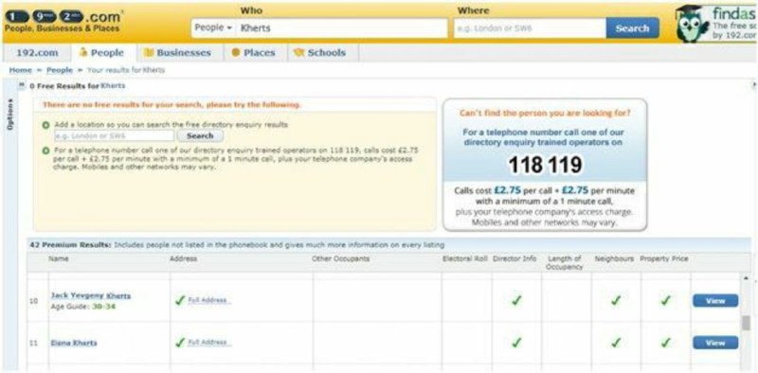Click the blue Search button in header
This screenshot has width=758, height=373.
click(632, 28)
